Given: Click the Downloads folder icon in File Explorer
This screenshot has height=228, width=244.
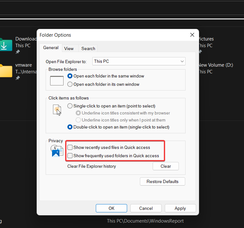Looking at the screenshot, I should [x=6, y=45].
